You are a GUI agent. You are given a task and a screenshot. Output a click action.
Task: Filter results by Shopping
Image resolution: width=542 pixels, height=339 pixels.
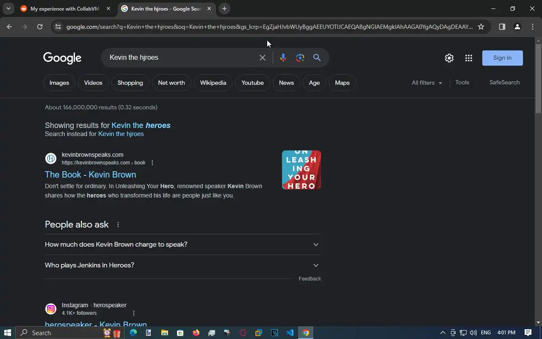coord(130,83)
